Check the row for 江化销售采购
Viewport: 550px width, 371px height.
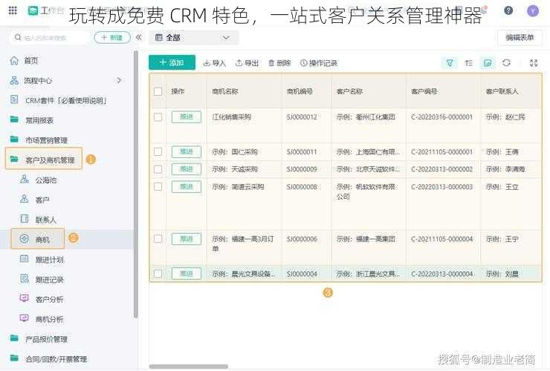[158, 117]
